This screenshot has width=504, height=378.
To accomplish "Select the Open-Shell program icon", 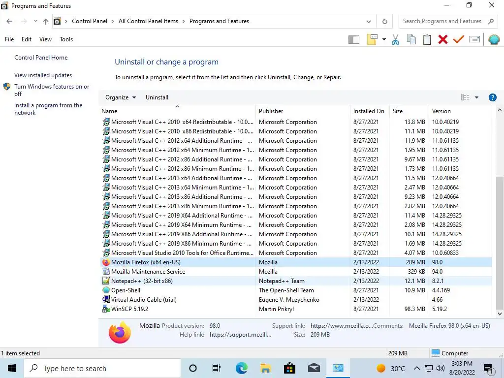I will point(106,290).
